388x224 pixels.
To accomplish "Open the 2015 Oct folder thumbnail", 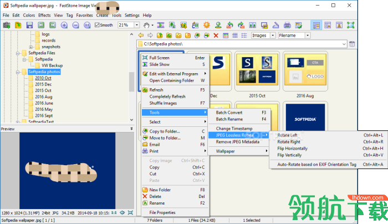I will [257, 70].
